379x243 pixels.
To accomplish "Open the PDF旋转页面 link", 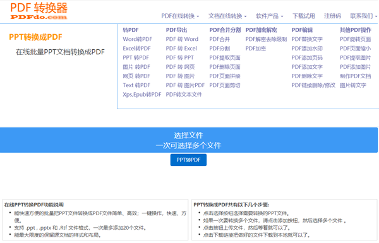I will click(x=355, y=39).
